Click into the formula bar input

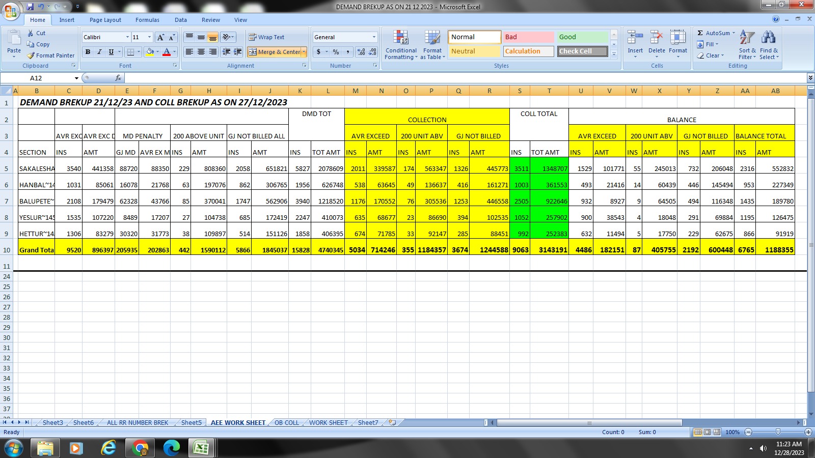pyautogui.click(x=465, y=78)
